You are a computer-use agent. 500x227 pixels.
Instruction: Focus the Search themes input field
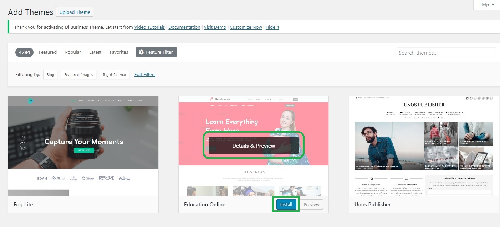click(x=446, y=53)
